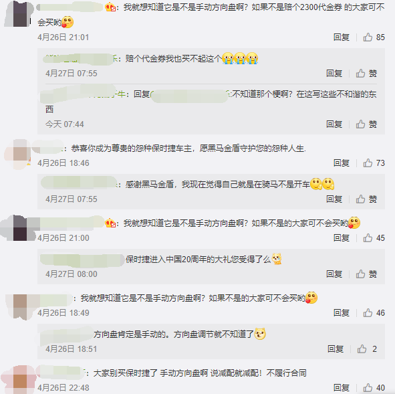The image size is (395, 394).
Task: Open avatar of the 21:01 commenter
Action: (19, 14)
